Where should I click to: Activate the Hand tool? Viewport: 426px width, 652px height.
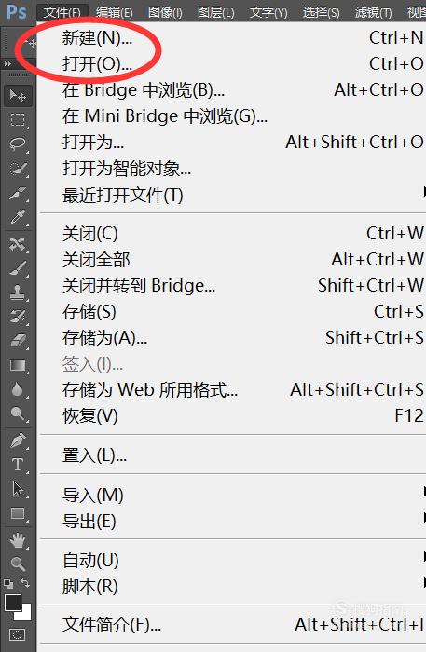point(18,540)
